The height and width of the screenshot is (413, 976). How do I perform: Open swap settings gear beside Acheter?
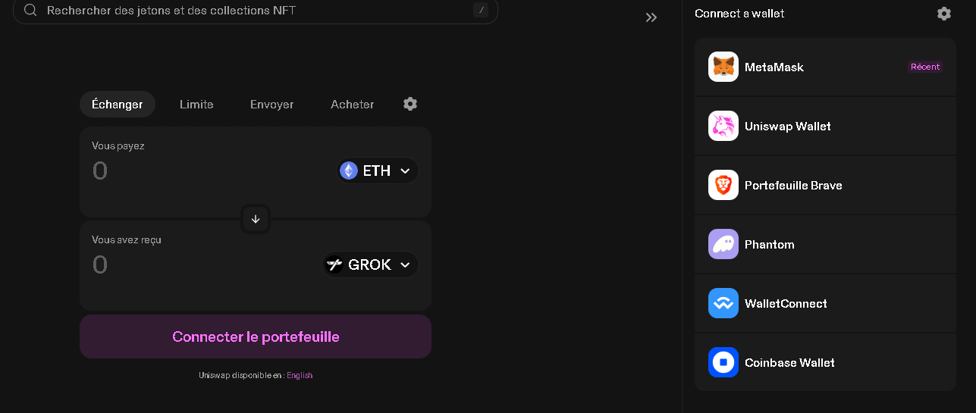410,104
